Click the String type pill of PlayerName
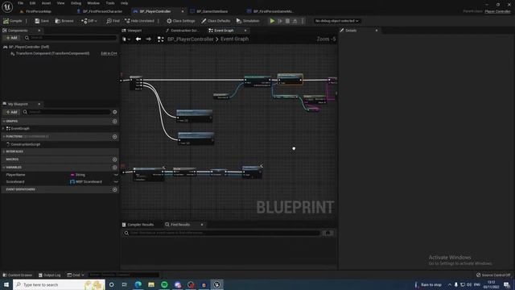515x290 pixels. pos(77,175)
